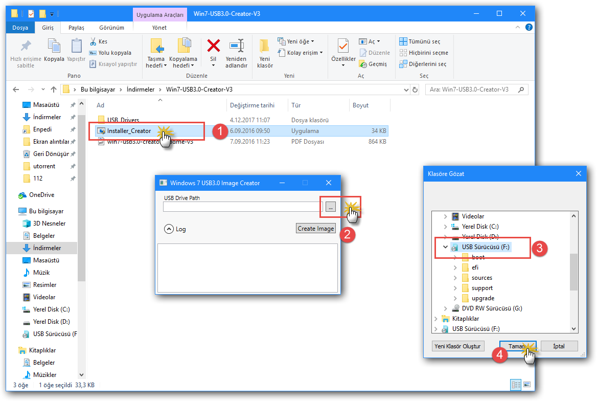
Task: Switch to the Görünüm ribbon tab
Action: point(111,28)
